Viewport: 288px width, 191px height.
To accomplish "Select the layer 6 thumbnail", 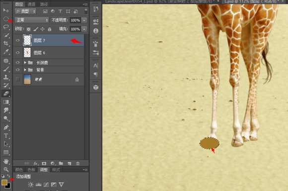I will point(27,53).
